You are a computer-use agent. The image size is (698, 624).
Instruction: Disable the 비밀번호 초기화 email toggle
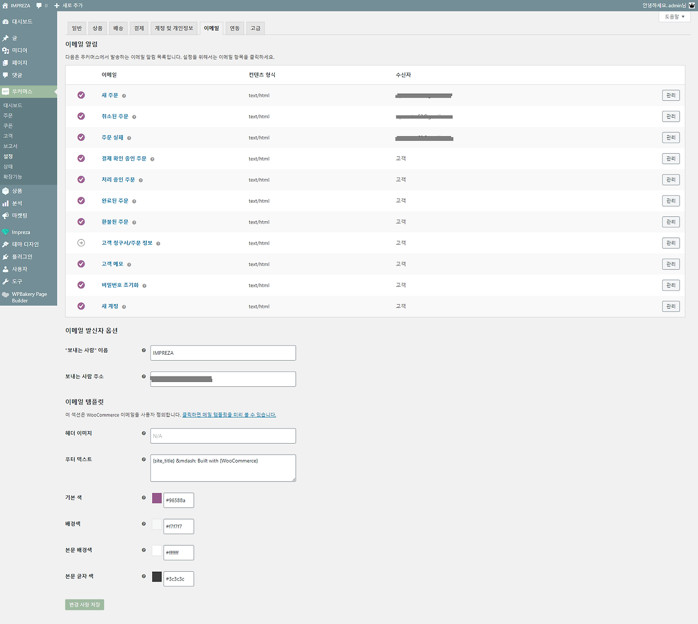tap(81, 285)
